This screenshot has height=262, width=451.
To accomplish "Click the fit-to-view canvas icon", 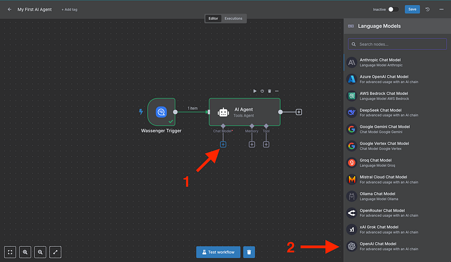I will tap(10, 252).
